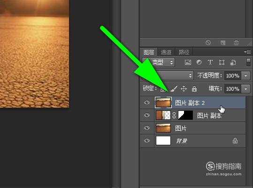Click the 不透明度 100% value field
Viewport: 253px width, 188px height.
click(x=233, y=76)
